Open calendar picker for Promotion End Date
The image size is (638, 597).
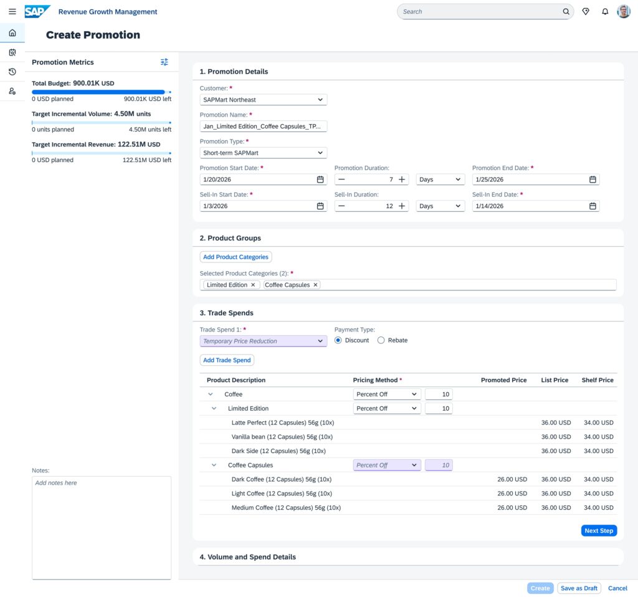click(593, 179)
